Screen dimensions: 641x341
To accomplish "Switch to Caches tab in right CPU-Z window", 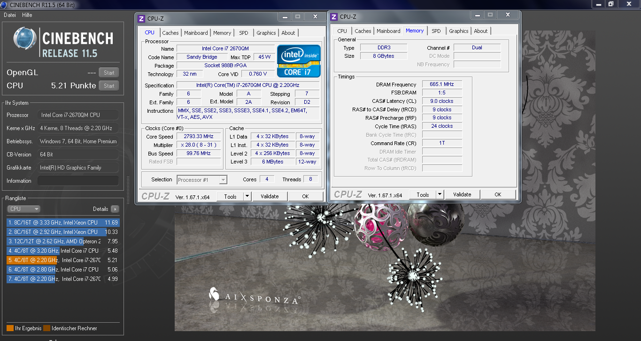I will [363, 31].
